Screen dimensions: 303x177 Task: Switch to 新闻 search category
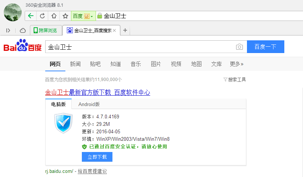pos(75,64)
